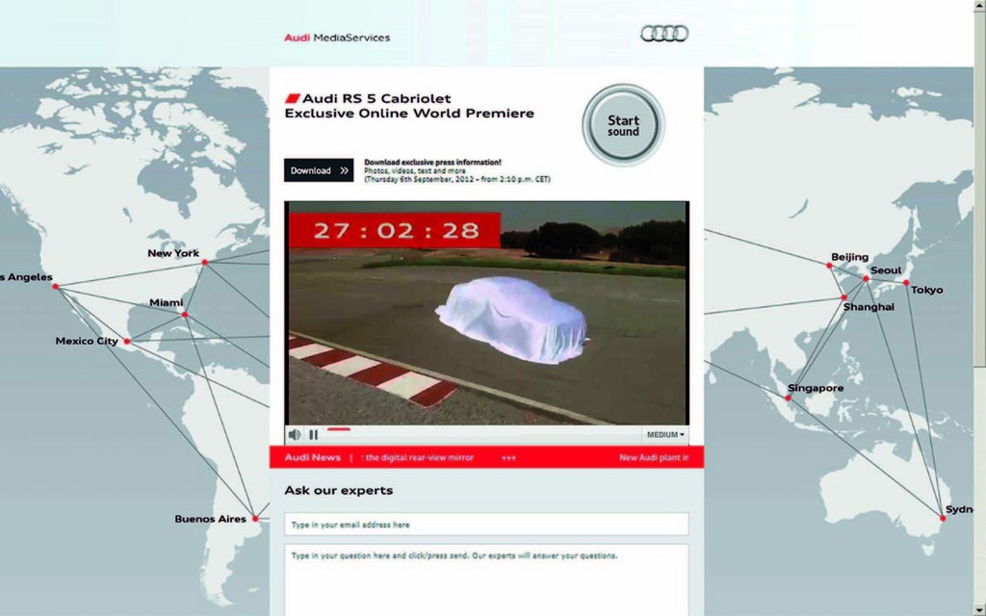986x616 pixels.
Task: Click the Beijing map marker
Action: click(829, 266)
